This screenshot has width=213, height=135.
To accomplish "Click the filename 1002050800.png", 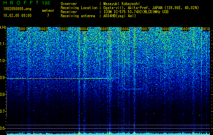I will (x=18, y=9).
